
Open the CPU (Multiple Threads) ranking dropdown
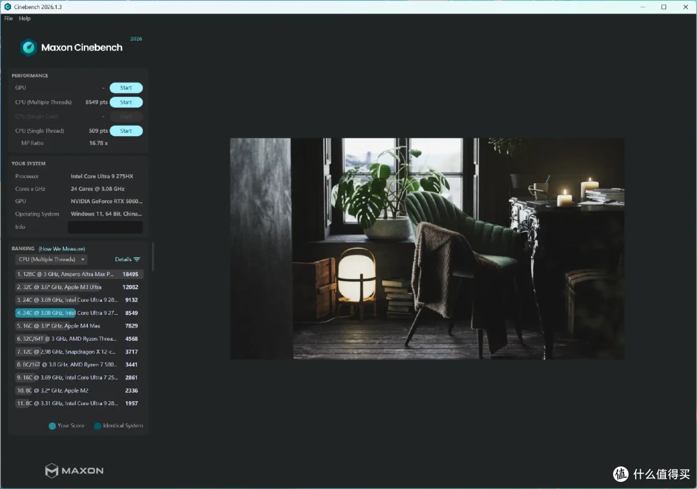[x=51, y=259]
